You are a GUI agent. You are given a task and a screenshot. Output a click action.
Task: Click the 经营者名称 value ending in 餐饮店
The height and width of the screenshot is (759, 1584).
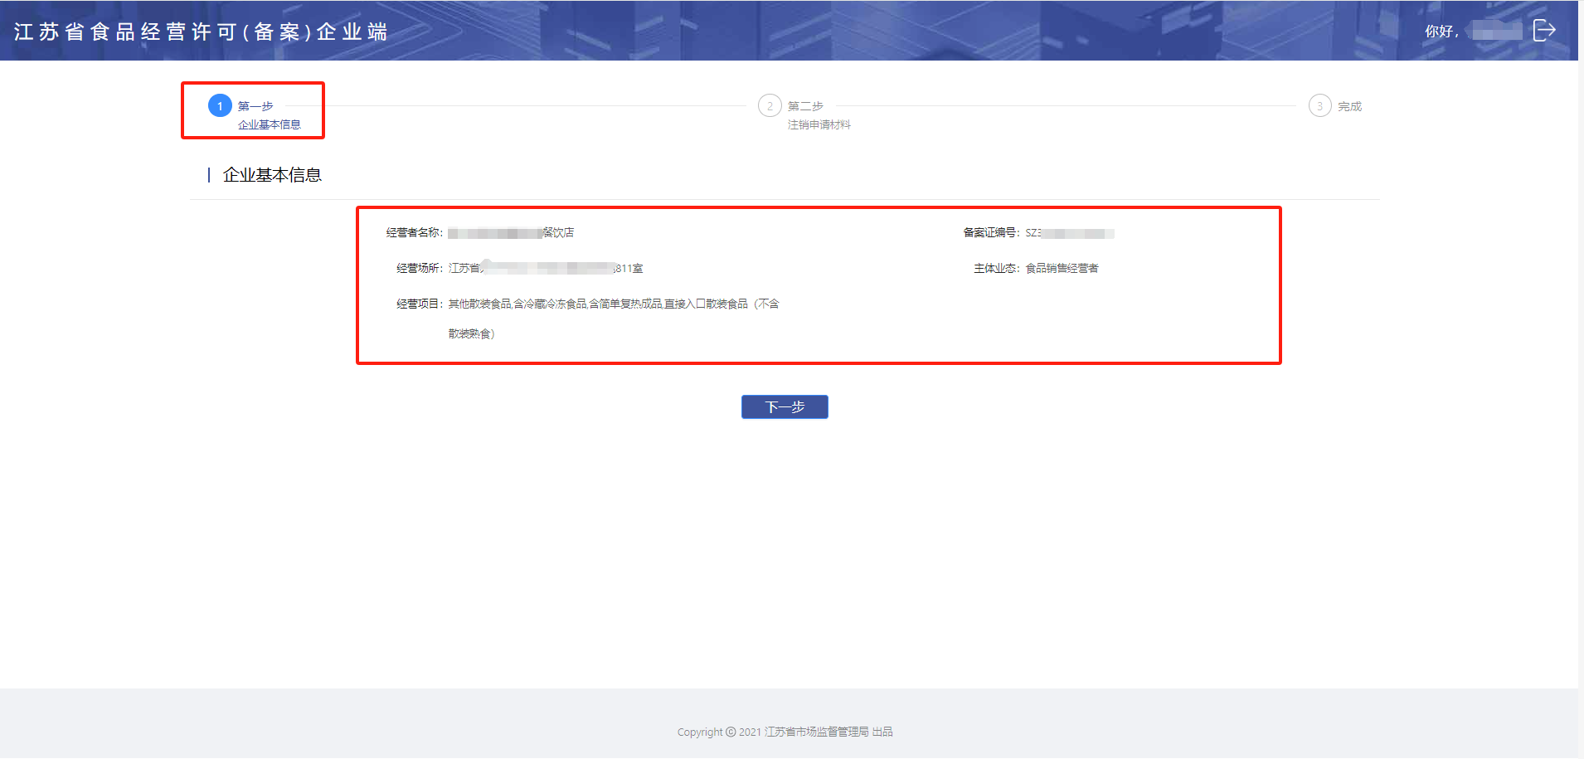[x=511, y=233]
